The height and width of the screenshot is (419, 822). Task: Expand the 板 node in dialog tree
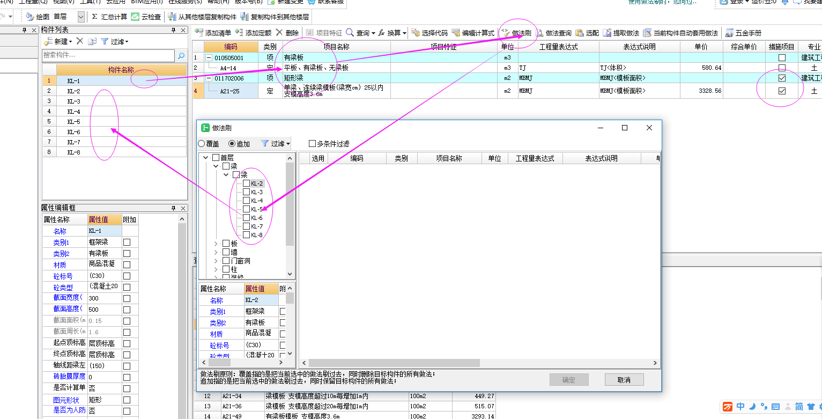[x=217, y=244]
